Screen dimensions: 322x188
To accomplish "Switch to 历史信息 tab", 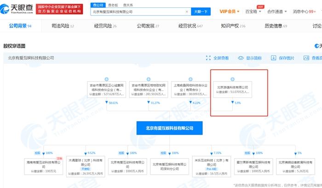I will tap(276, 26).
